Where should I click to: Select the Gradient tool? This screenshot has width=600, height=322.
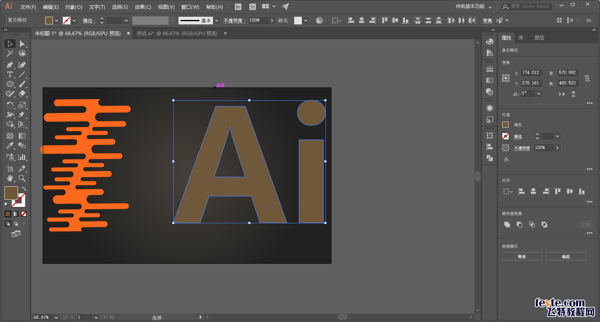[x=22, y=136]
